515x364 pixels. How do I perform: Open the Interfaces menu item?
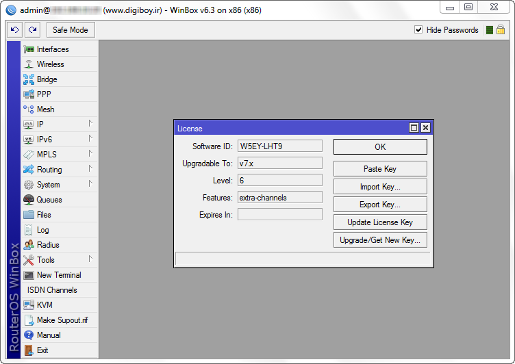[x=60, y=49]
